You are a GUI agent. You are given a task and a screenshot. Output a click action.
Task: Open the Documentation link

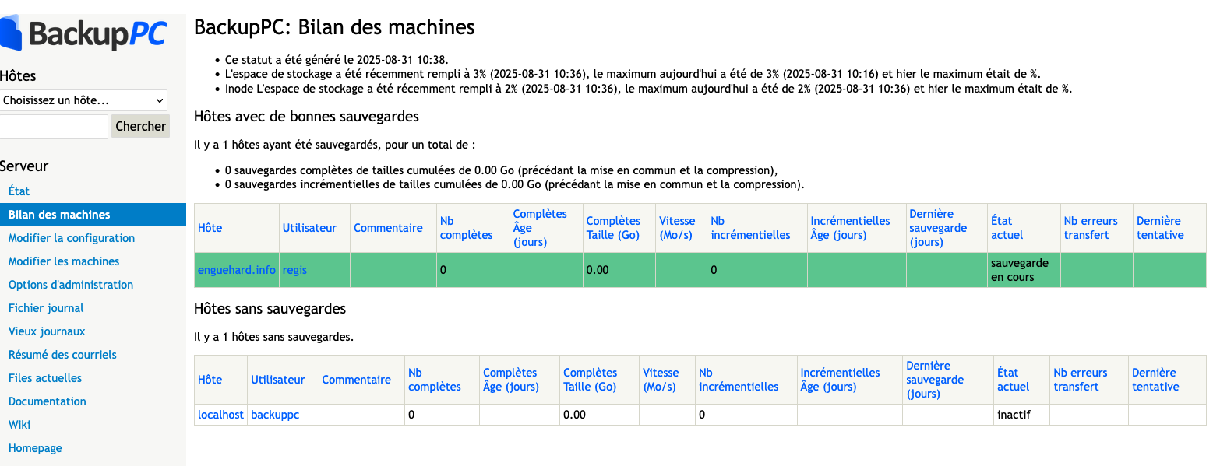[48, 401]
